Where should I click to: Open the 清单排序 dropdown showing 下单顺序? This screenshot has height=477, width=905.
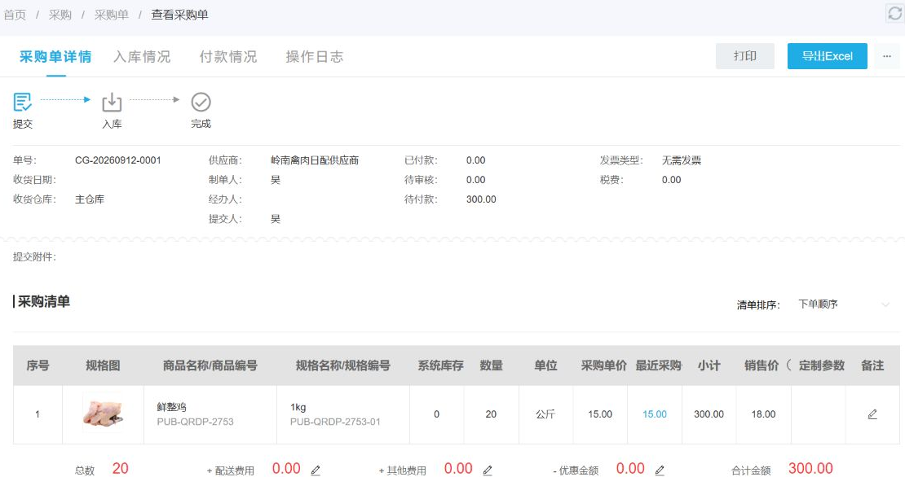point(844,304)
